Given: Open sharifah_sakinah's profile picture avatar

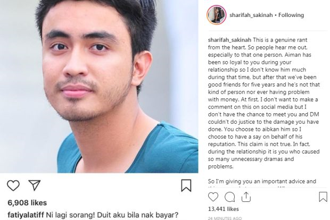Looking at the screenshot, I should click(216, 15).
